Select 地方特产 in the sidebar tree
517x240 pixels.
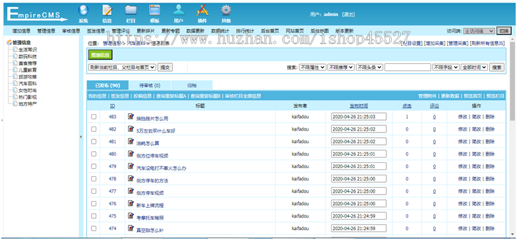[x=28, y=104]
